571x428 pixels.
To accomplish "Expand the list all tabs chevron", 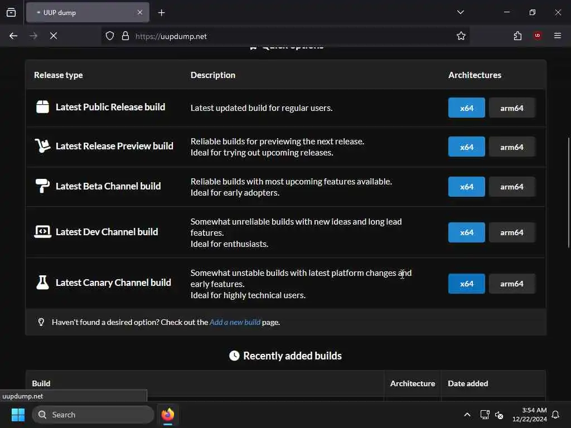I will pyautogui.click(x=460, y=12).
